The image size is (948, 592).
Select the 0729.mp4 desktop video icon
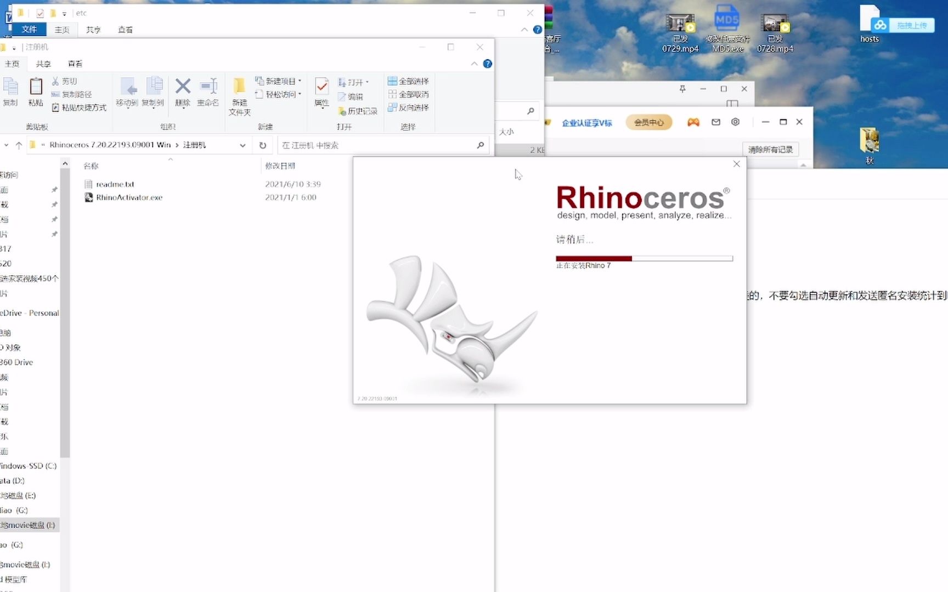tap(680, 33)
